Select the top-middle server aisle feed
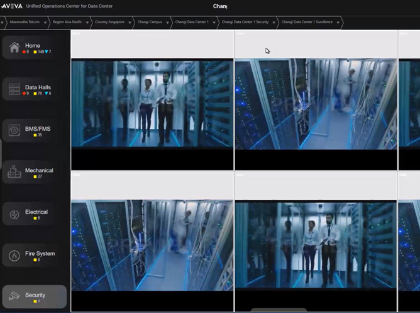Image resolution: width=420 pixels, height=313 pixels. 315,103
